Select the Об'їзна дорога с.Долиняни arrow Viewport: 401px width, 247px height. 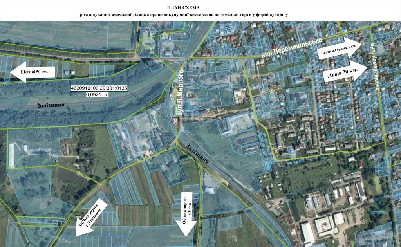click(x=91, y=218)
